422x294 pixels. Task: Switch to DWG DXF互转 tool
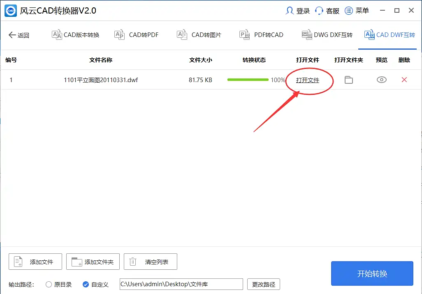pyautogui.click(x=327, y=35)
